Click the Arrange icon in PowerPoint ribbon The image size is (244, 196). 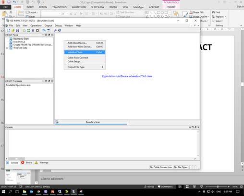[176, 14]
